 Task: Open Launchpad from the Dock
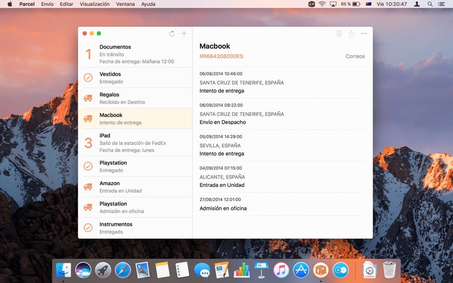coord(103,271)
